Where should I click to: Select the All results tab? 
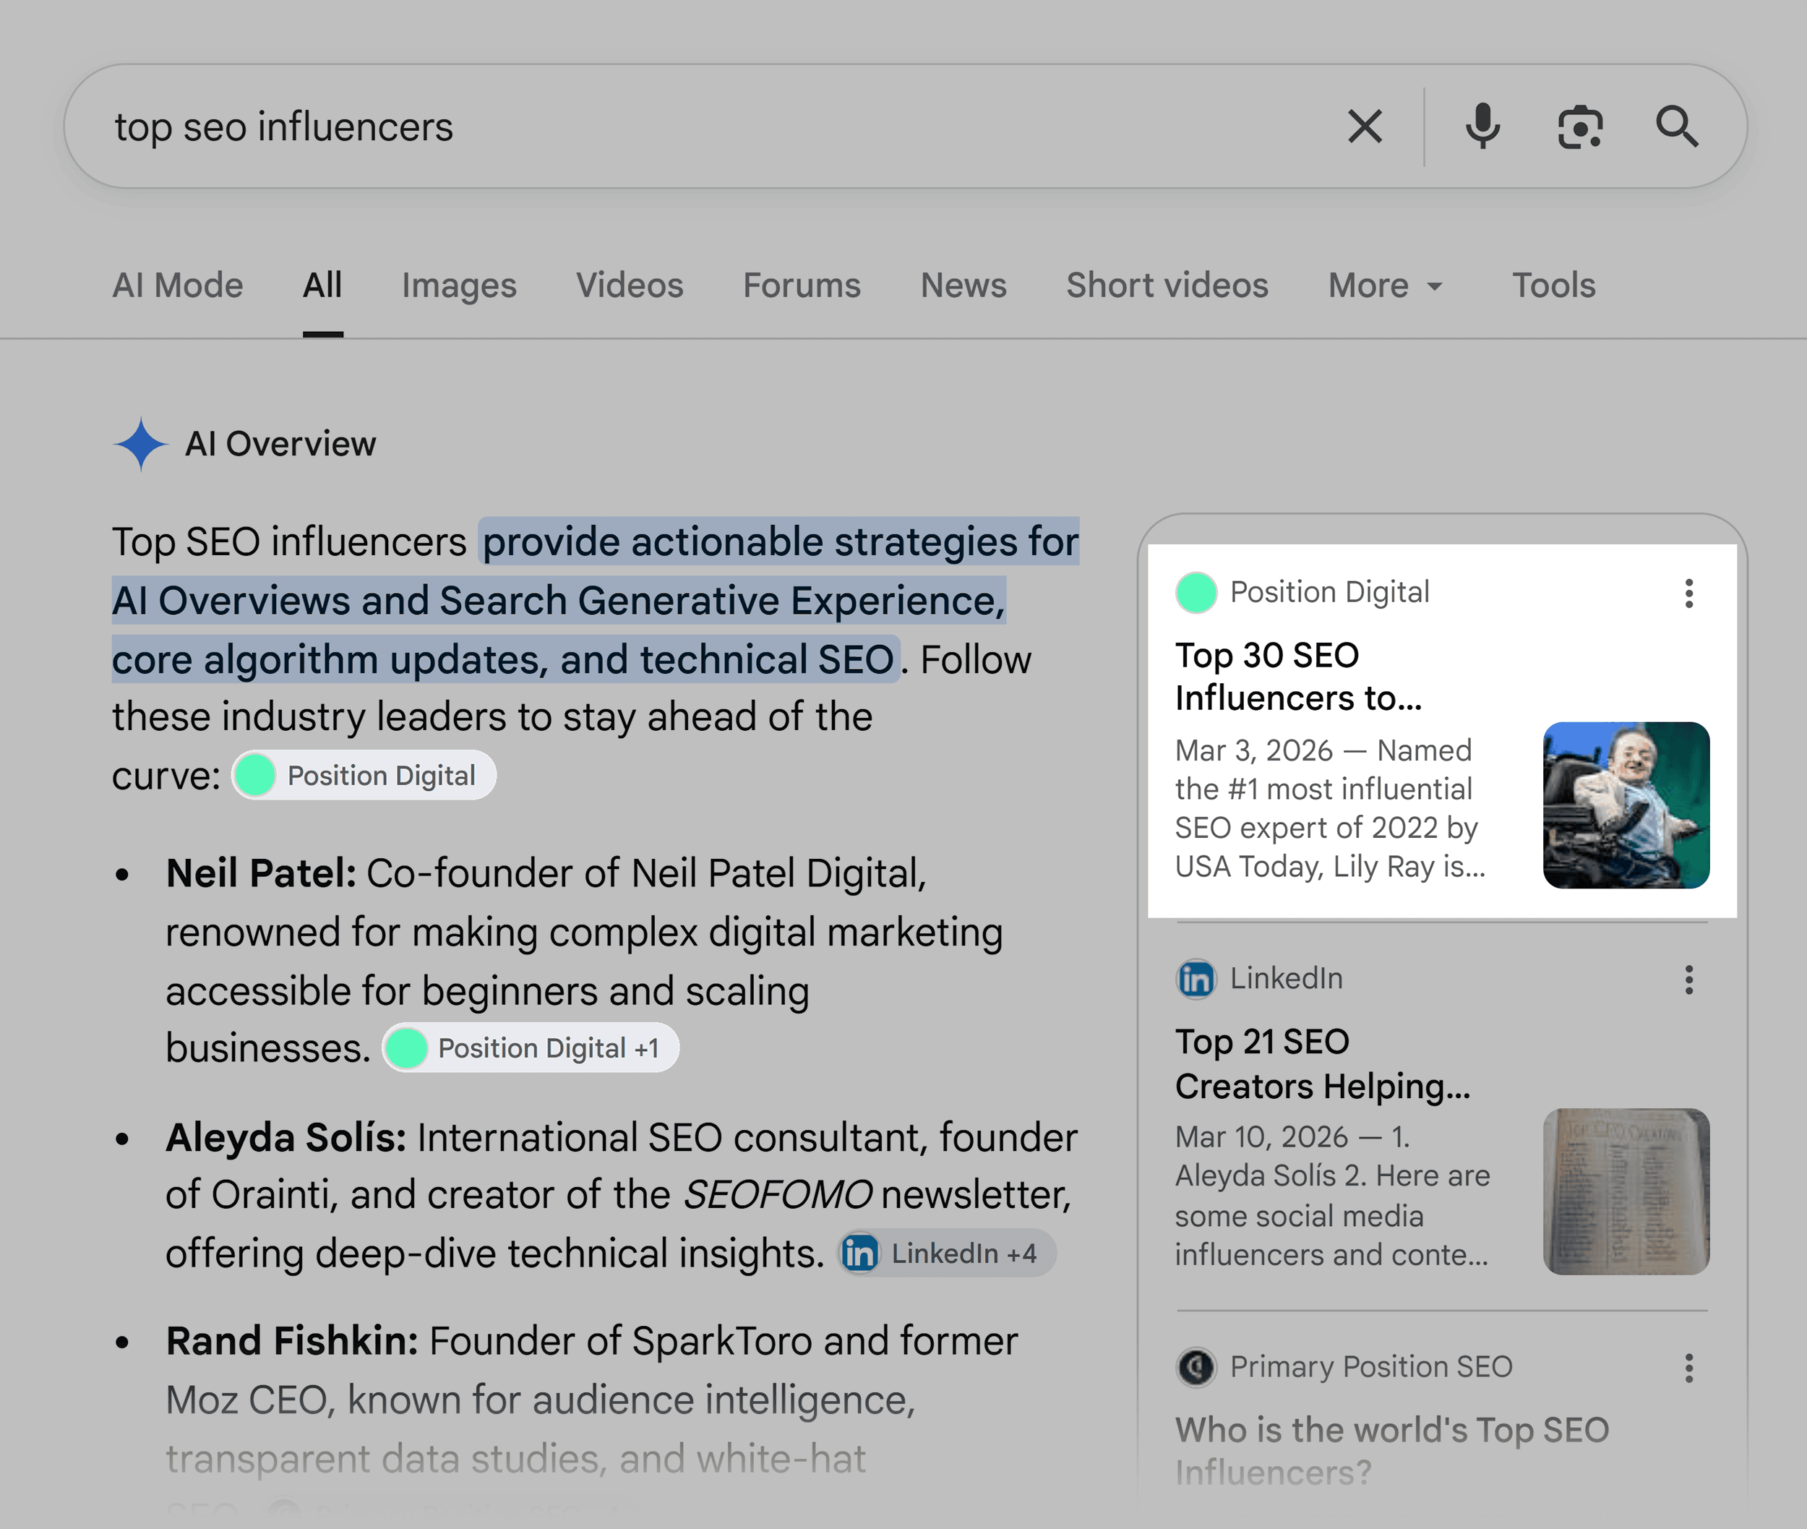322,285
